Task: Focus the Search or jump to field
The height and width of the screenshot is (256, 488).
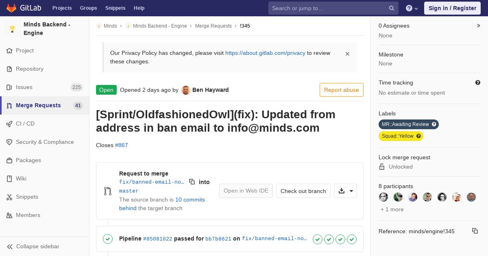Action: tap(333, 8)
